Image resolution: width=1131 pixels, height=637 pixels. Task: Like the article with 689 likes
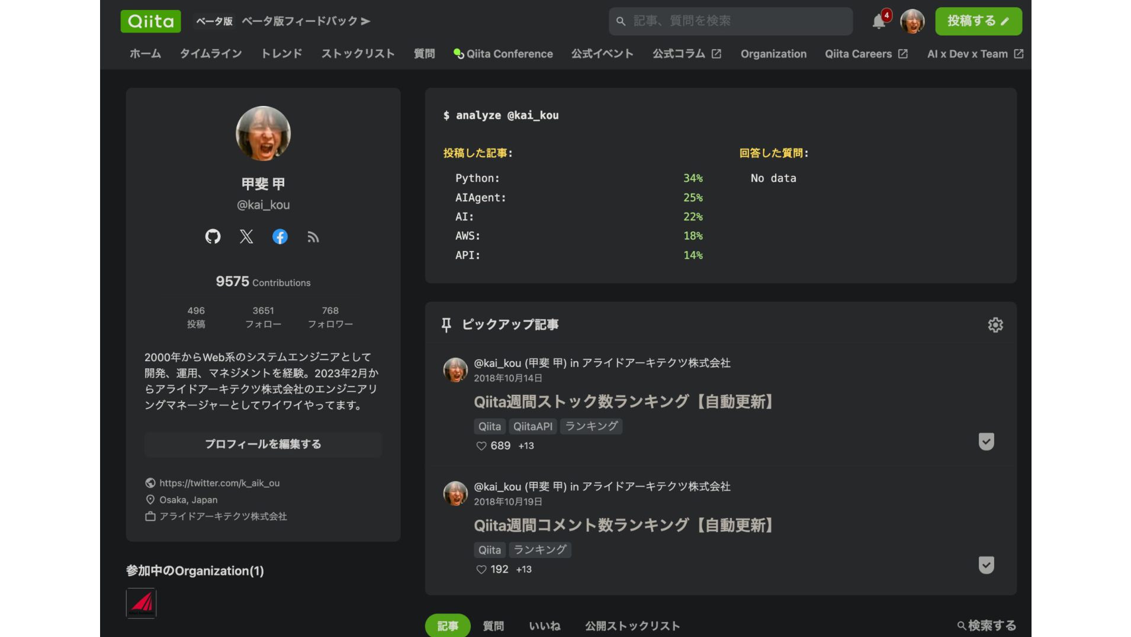point(481,446)
